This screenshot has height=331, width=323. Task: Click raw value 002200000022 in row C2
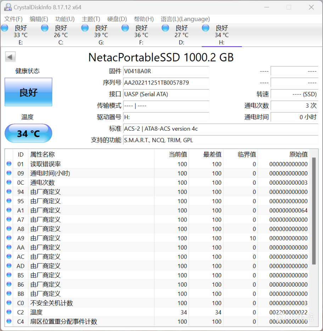[288, 313]
